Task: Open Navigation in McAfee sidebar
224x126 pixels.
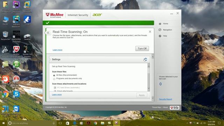Action: (167, 30)
